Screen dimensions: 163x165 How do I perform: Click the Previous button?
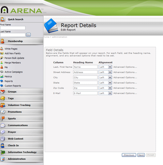click(x=129, y=155)
